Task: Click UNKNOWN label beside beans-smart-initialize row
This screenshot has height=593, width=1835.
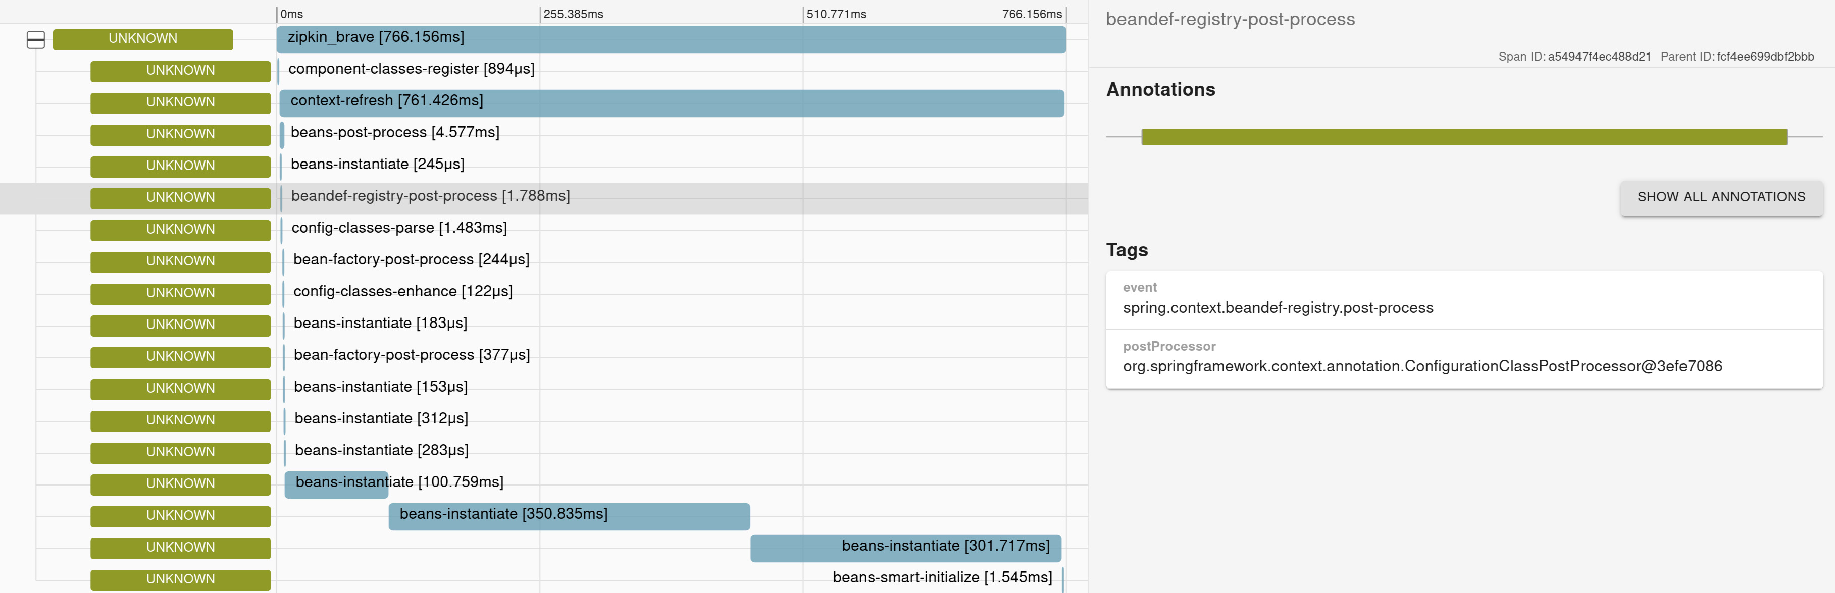Action: (180, 579)
